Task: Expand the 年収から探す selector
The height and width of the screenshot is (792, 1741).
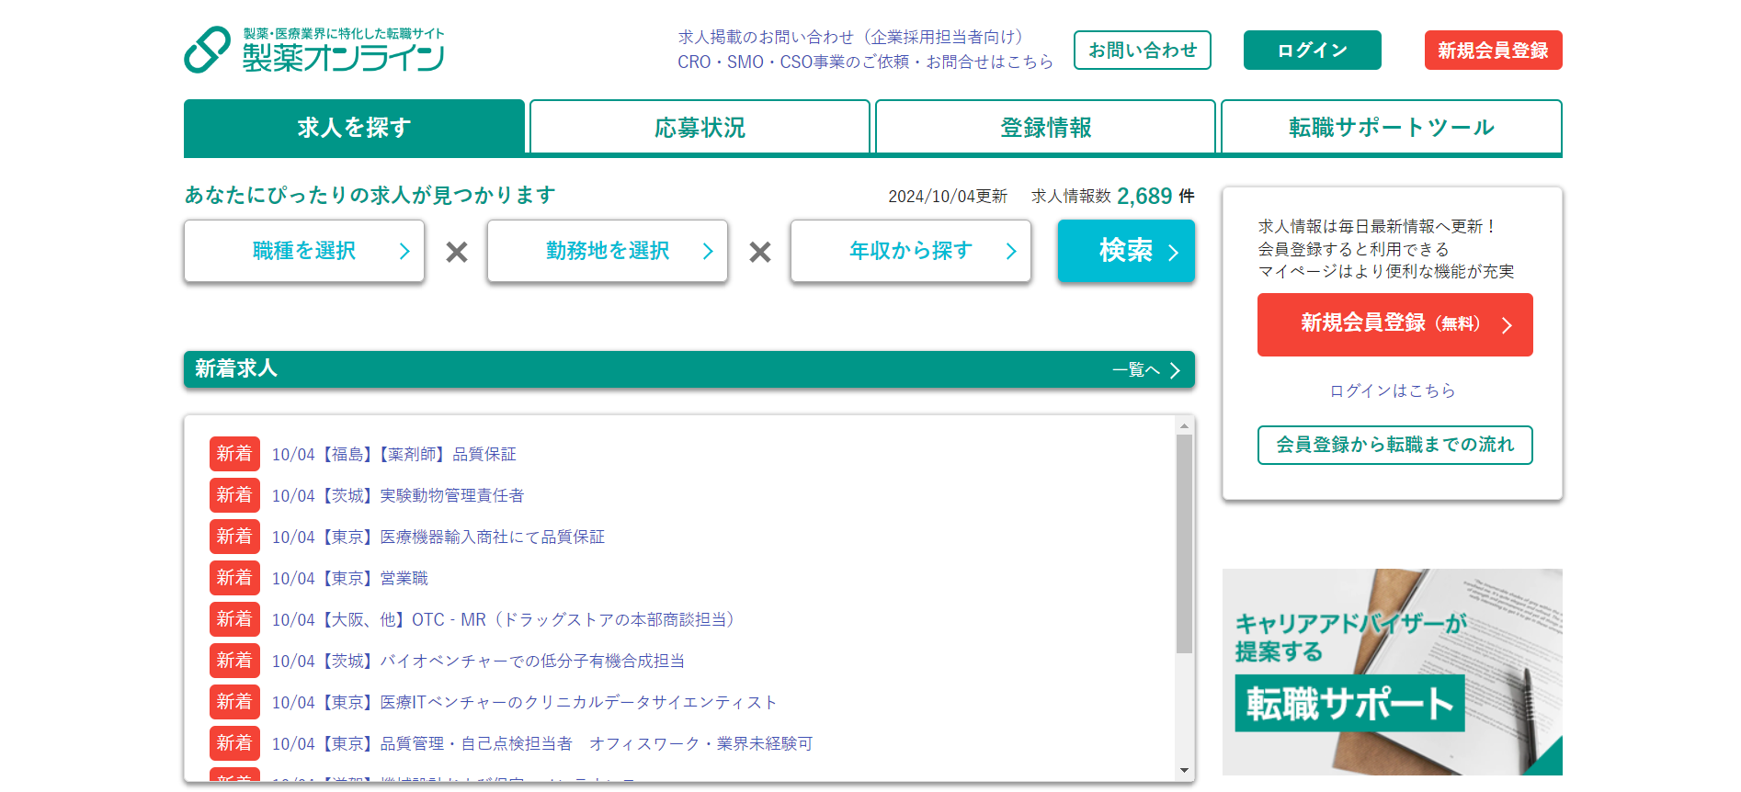Action: click(910, 251)
